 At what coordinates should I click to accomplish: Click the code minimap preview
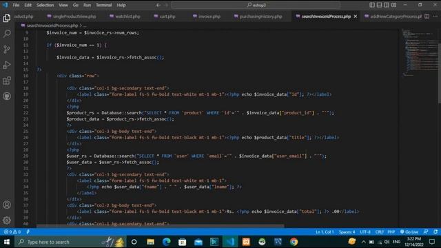419,52
